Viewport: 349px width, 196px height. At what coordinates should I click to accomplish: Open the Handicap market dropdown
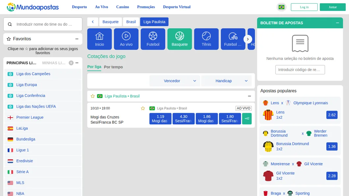[227, 81]
